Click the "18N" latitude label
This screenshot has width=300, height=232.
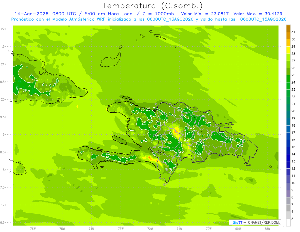click(4, 170)
